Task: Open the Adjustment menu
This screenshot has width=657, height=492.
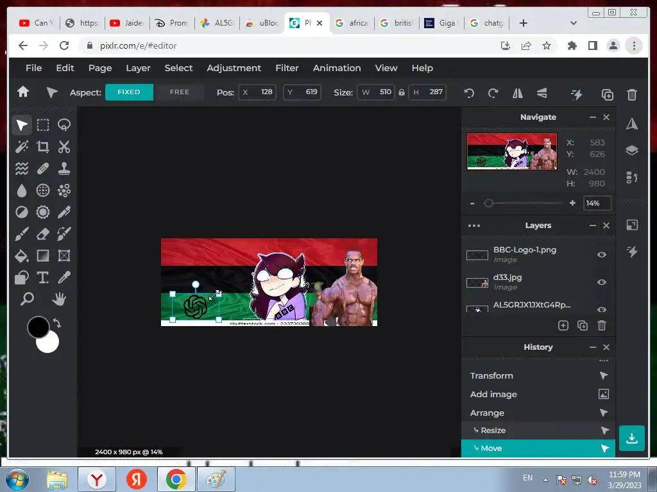Action: pyautogui.click(x=234, y=68)
